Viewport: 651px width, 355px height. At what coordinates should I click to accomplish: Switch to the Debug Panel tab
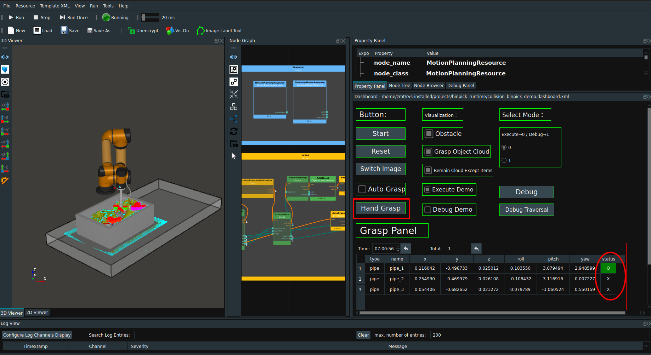[x=460, y=86]
